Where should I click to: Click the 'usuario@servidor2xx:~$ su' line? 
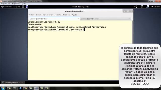[44, 22]
